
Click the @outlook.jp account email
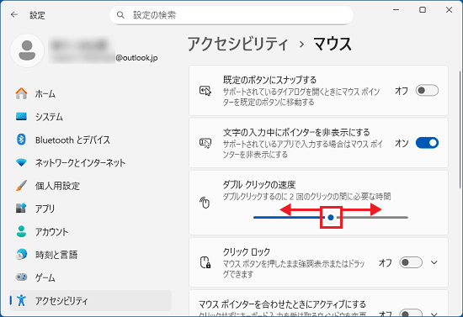coord(136,58)
